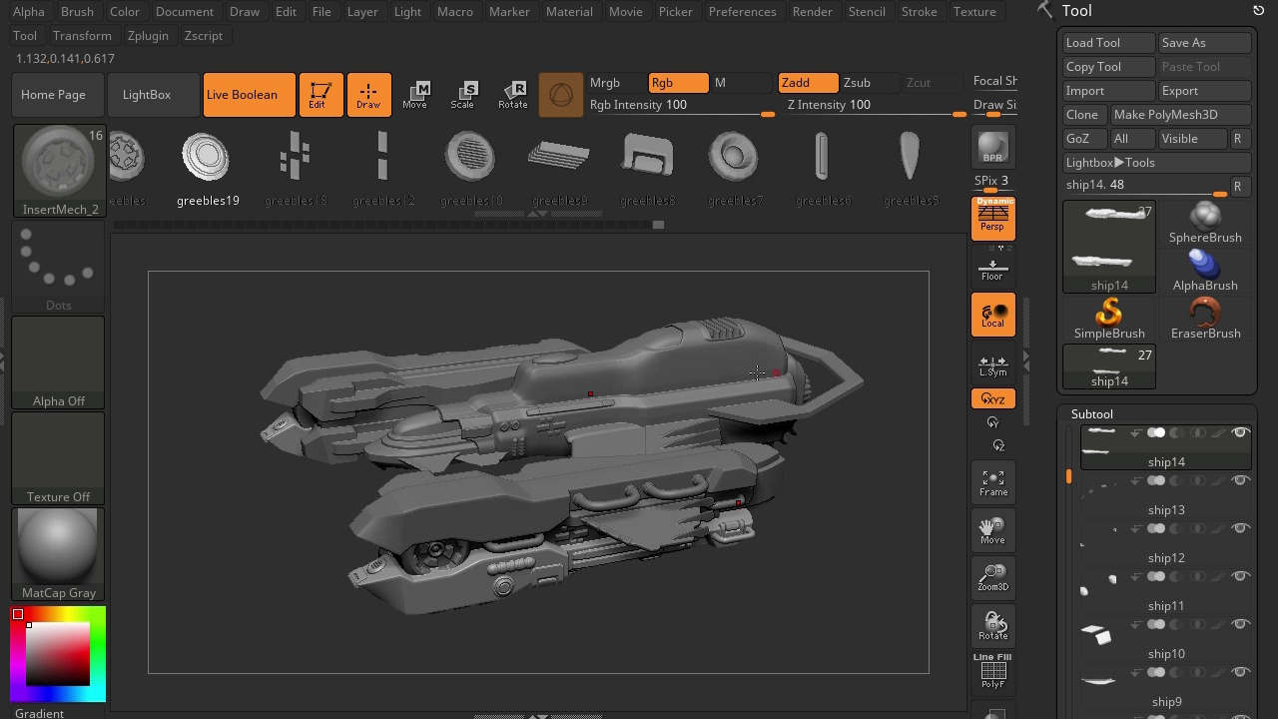Select the Move gizmo tool icon
The image size is (1278, 719).
tap(414, 95)
